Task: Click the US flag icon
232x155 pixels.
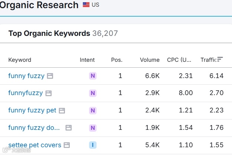Action: pos(86,5)
